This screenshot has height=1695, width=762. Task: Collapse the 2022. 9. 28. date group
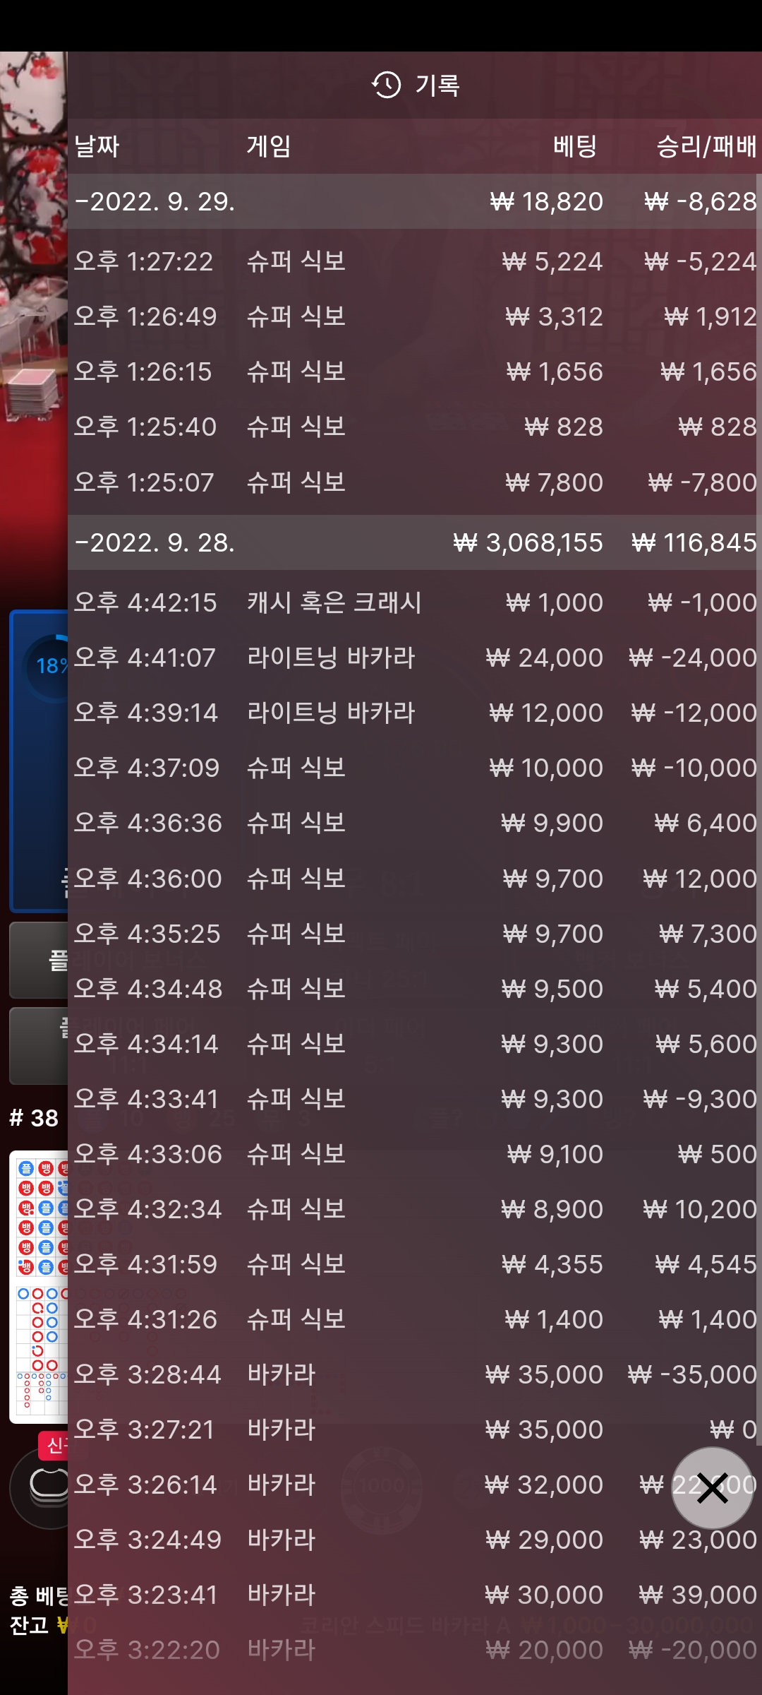415,542
